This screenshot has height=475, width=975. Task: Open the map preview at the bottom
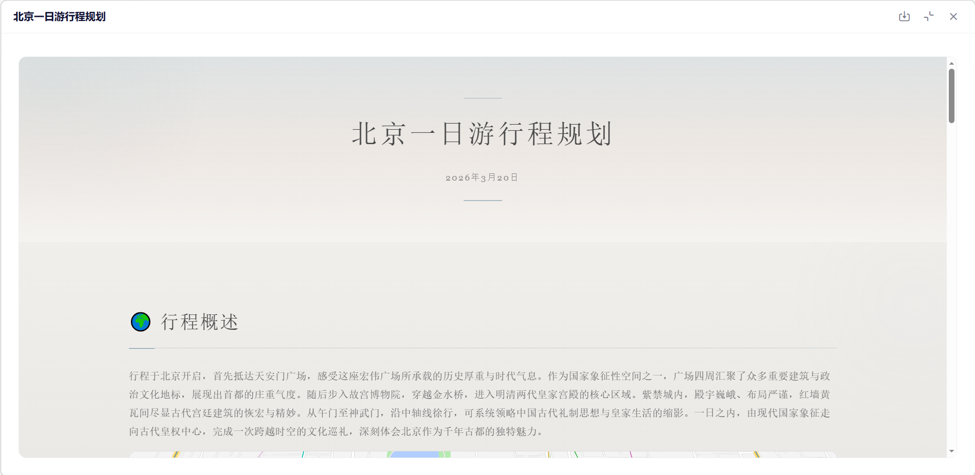point(483,454)
